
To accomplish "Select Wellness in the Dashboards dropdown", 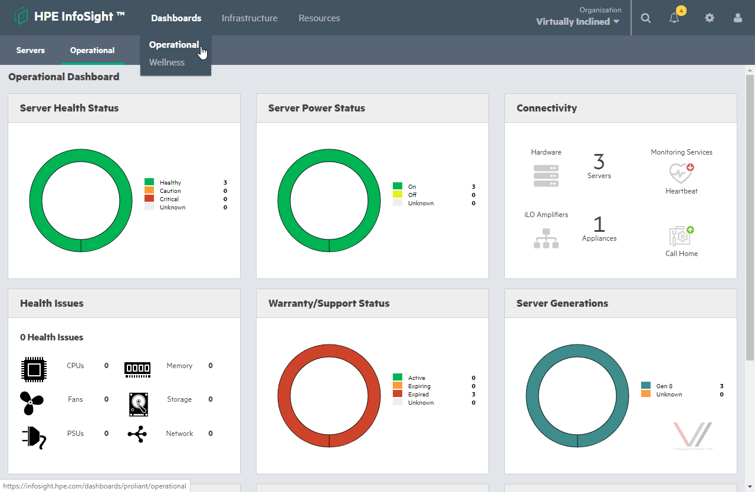I will [x=167, y=63].
